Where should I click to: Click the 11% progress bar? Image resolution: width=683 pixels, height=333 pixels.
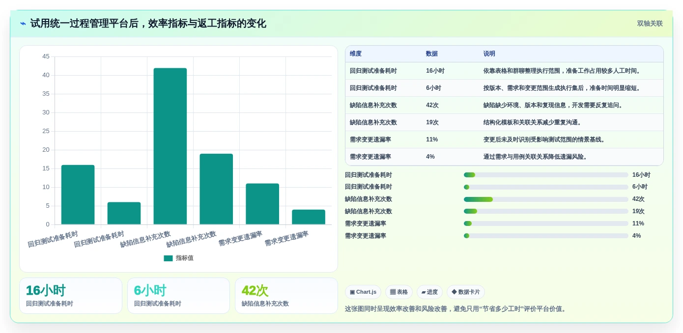pos(546,223)
